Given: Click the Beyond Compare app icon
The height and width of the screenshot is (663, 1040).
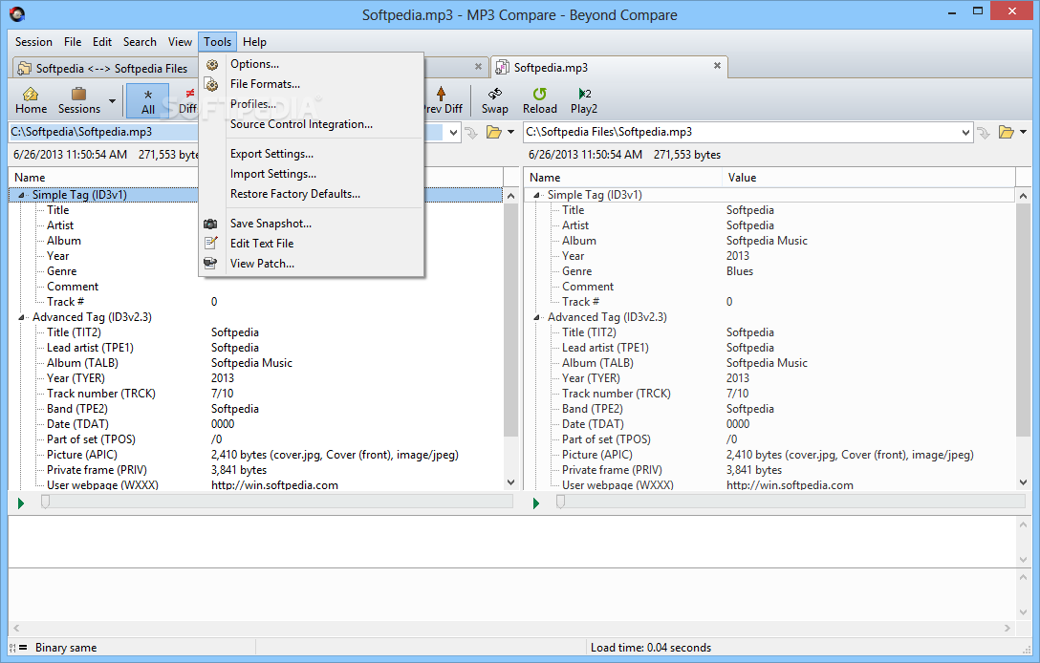Looking at the screenshot, I should (x=17, y=14).
